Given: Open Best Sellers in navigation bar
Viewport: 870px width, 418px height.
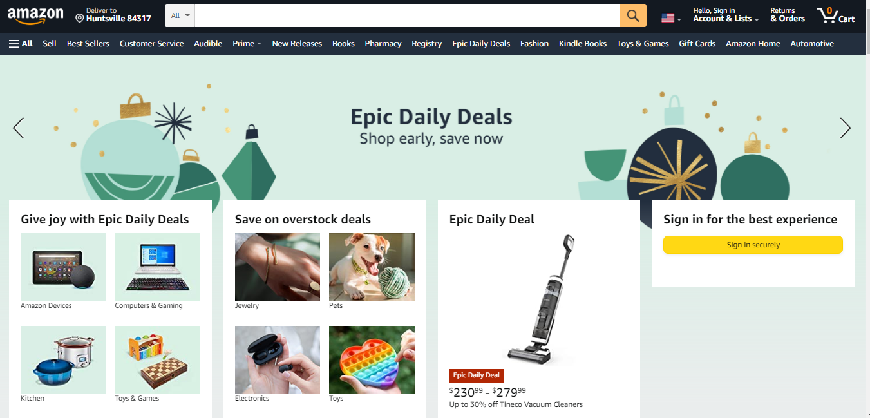Looking at the screenshot, I should [88, 44].
